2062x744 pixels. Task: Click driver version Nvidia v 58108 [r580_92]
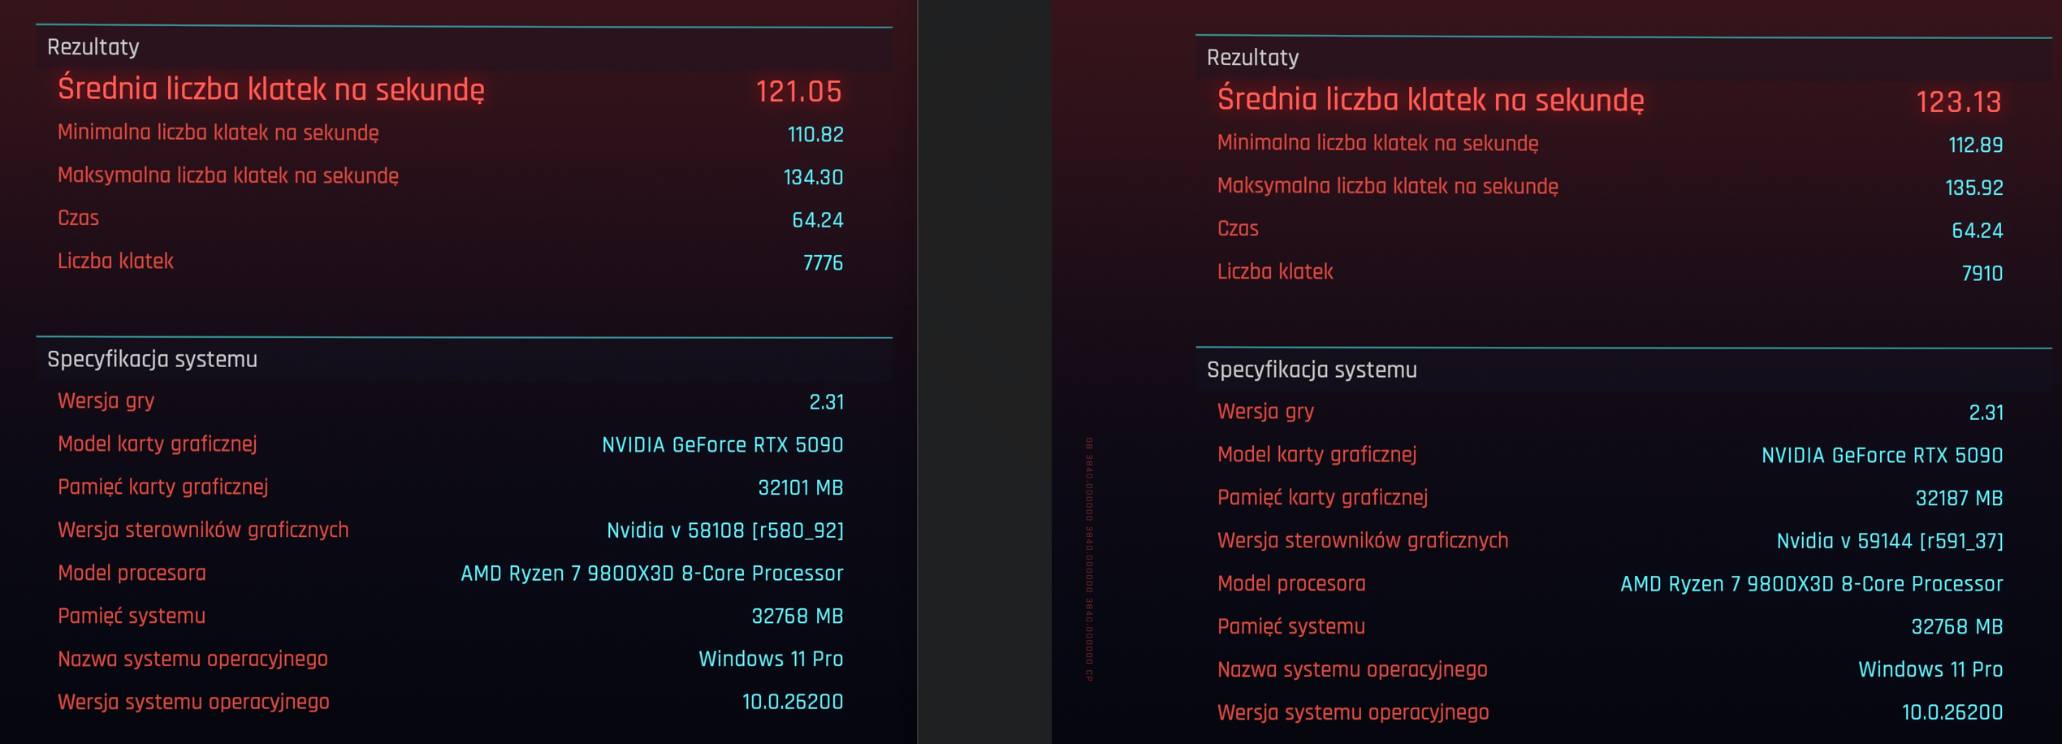point(724,530)
